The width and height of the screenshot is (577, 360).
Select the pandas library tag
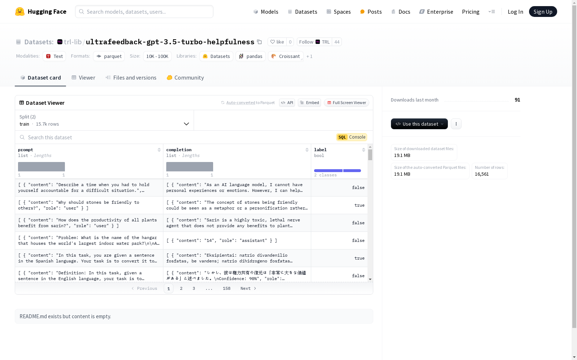pos(251,56)
